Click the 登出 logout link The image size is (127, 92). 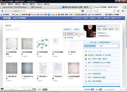click(86, 18)
